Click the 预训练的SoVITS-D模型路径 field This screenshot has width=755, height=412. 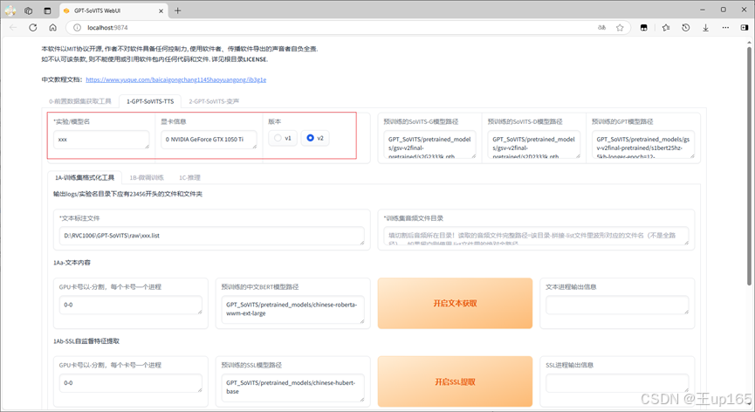pyautogui.click(x=533, y=144)
